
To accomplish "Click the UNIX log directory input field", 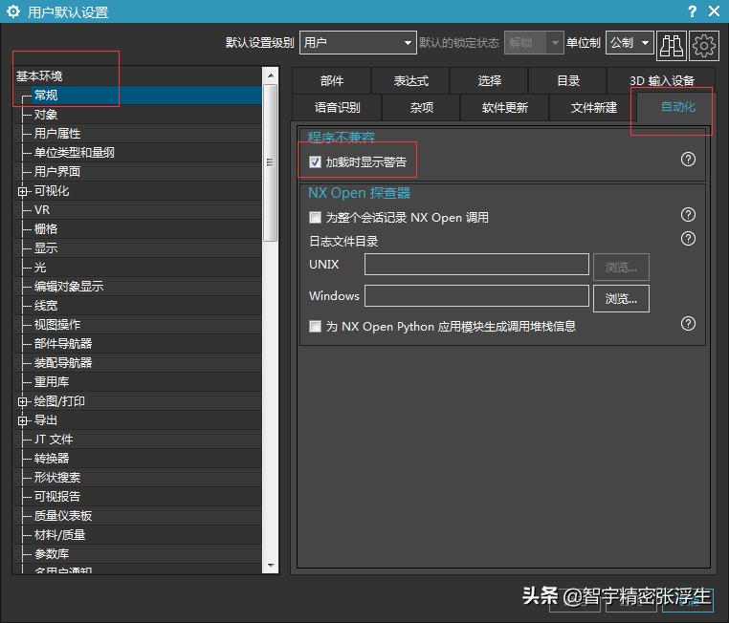I will tap(476, 264).
